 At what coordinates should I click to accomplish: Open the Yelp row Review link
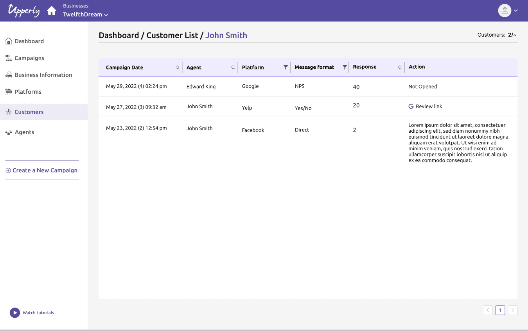(x=429, y=106)
